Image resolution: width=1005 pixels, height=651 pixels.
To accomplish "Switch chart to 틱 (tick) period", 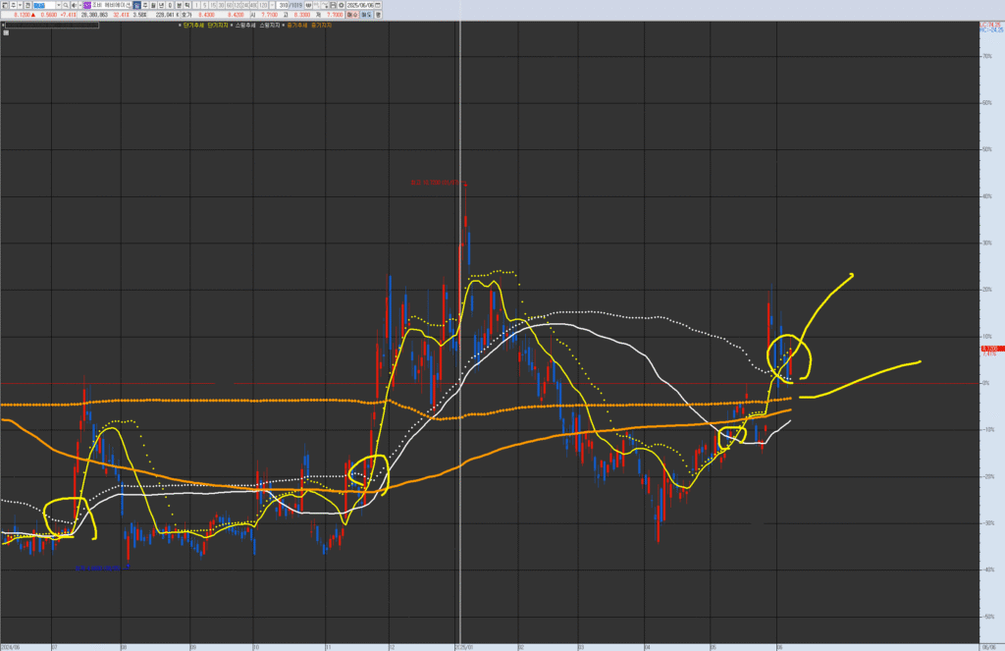I will tap(187, 5).
